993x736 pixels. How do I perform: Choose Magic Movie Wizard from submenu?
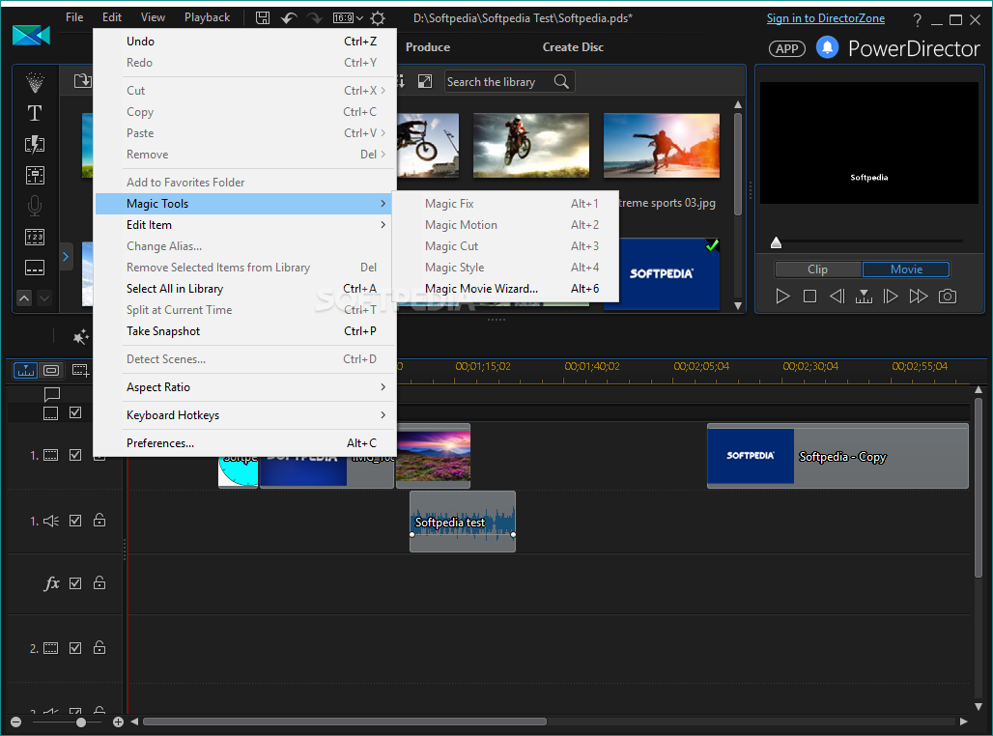click(505, 289)
